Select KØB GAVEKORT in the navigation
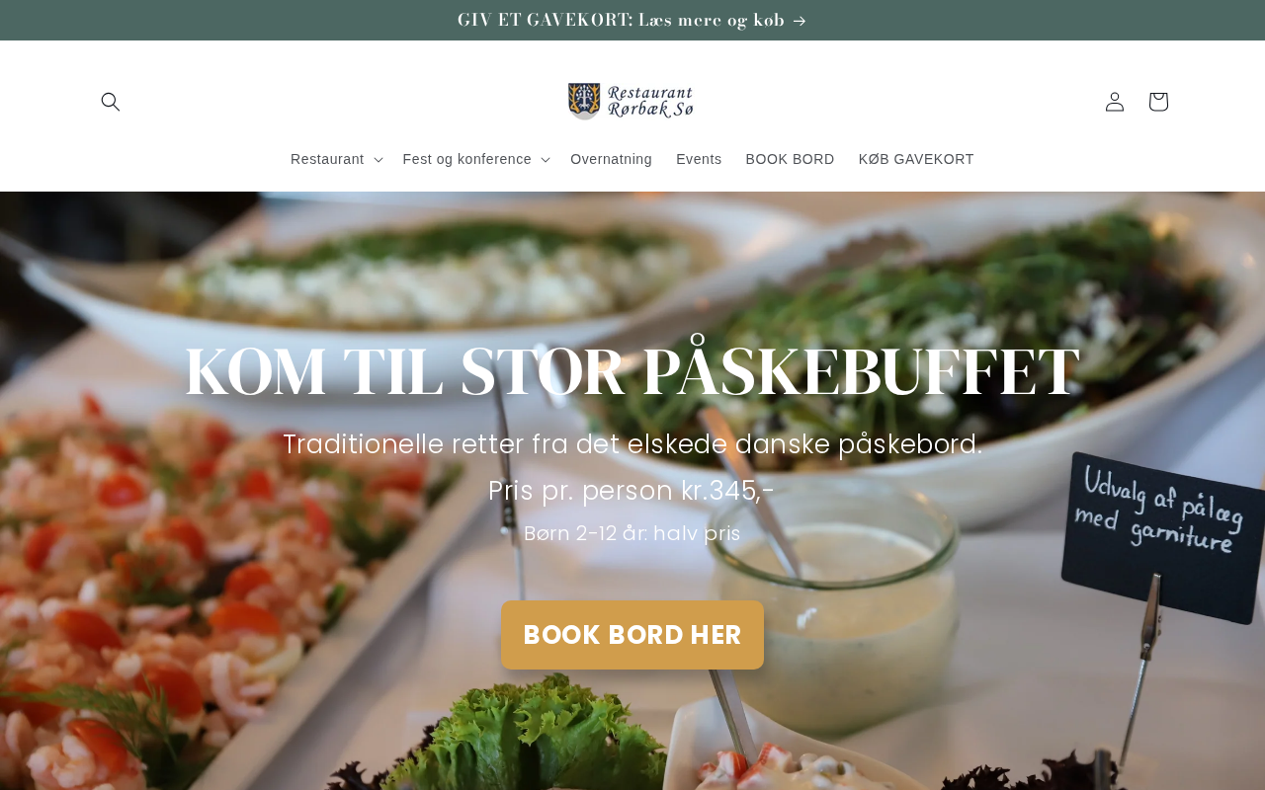The height and width of the screenshot is (790, 1265). click(916, 159)
